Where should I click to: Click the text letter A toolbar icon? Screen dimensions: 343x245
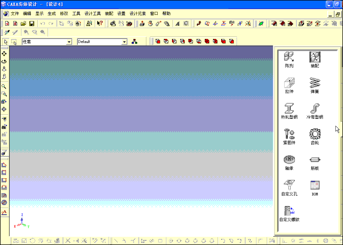[x=178, y=24]
